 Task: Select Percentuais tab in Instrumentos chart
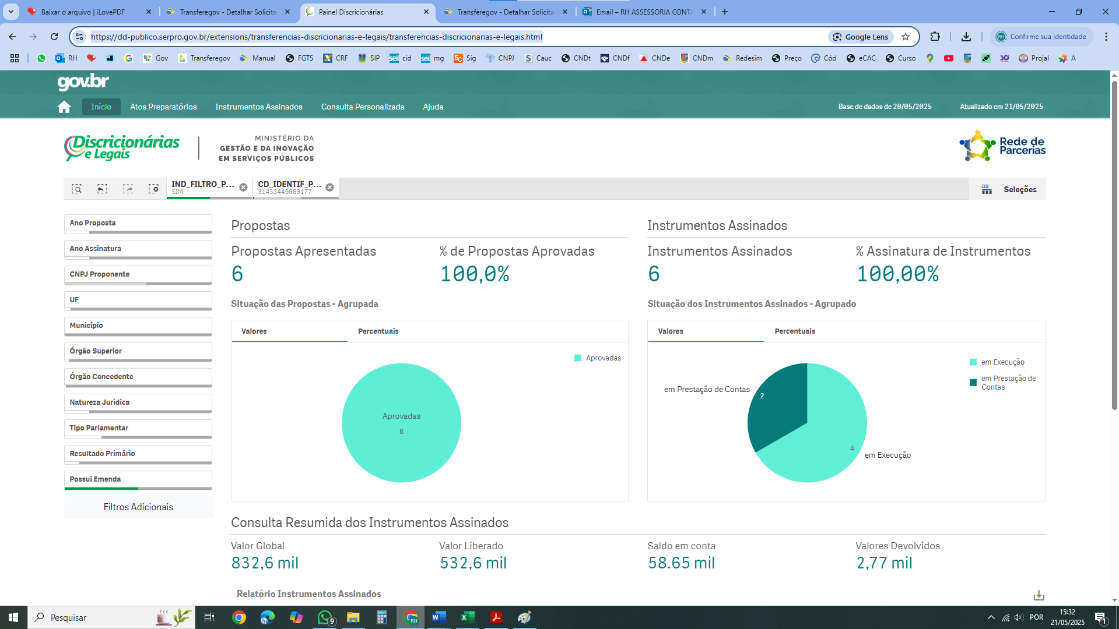[x=795, y=331]
